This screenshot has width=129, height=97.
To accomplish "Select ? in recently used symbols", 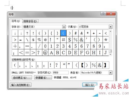I will (x=57, y=65).
